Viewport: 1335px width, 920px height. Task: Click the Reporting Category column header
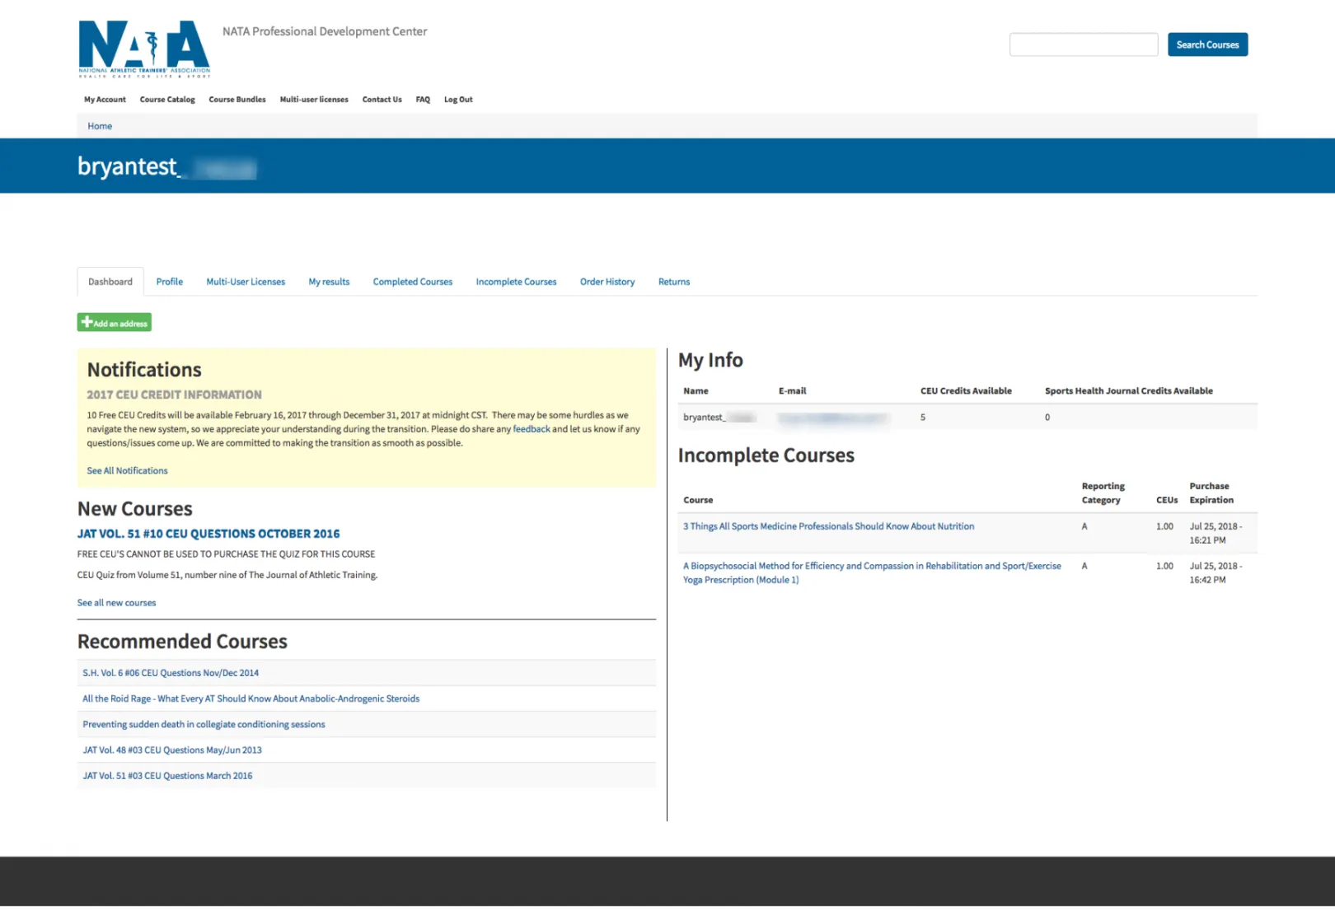[x=1103, y=493]
